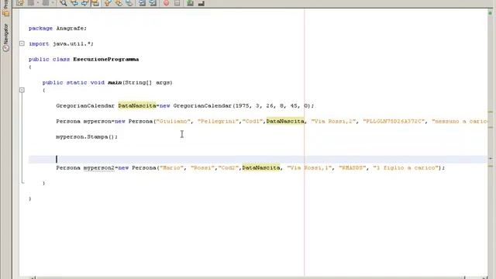Click the 'myperson' variable in Persona declaration

(x=98, y=121)
